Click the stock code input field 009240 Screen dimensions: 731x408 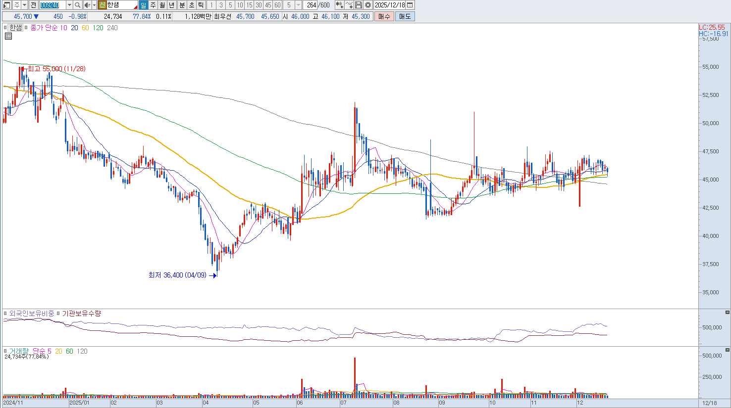point(52,5)
